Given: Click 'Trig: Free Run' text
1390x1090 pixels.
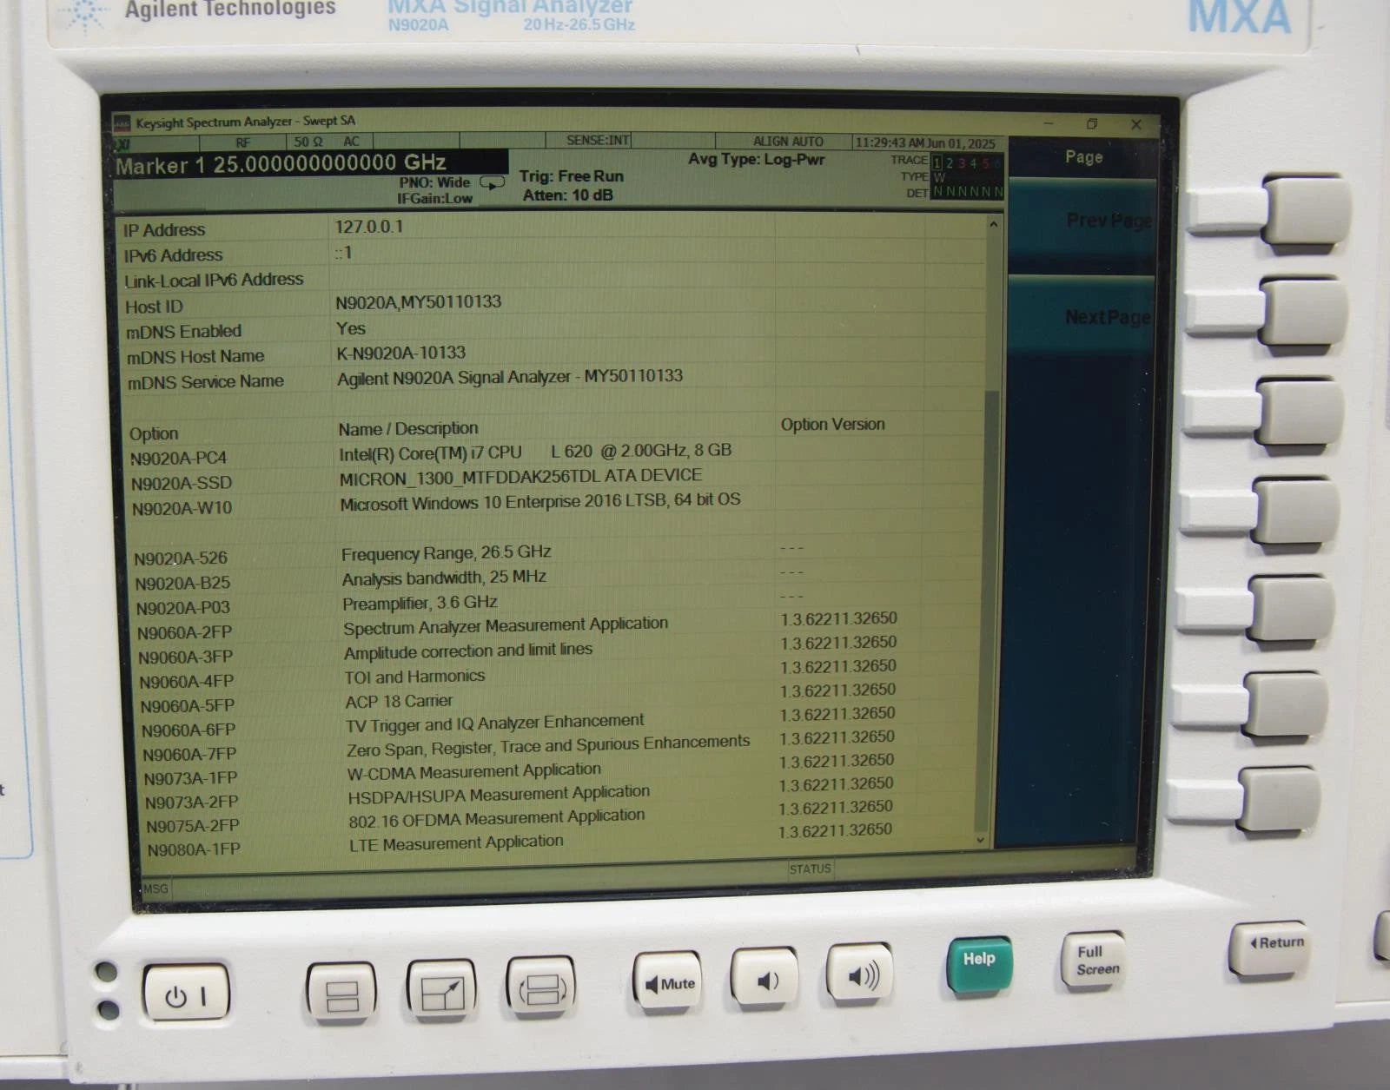Looking at the screenshot, I should click(572, 176).
